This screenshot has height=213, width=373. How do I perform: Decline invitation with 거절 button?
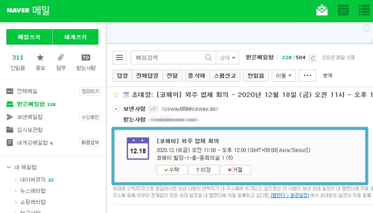coord(235,170)
